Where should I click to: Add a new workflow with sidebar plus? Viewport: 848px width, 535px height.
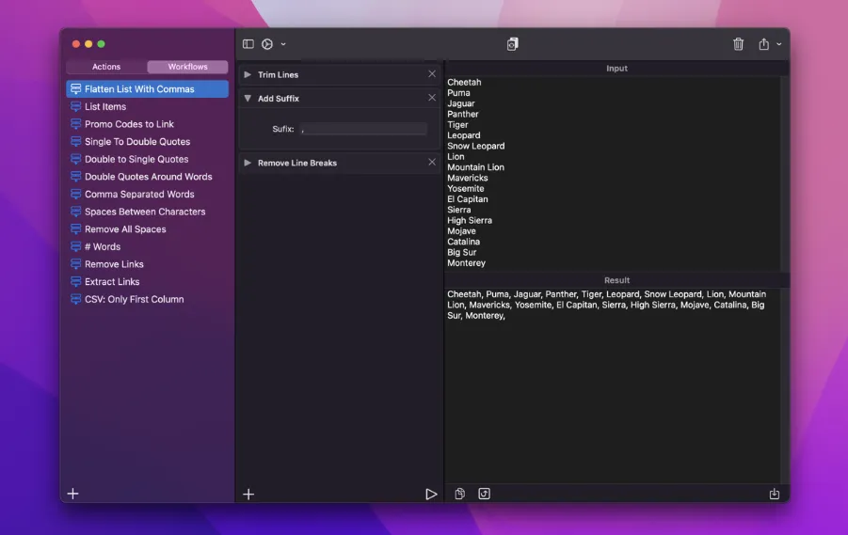point(73,494)
